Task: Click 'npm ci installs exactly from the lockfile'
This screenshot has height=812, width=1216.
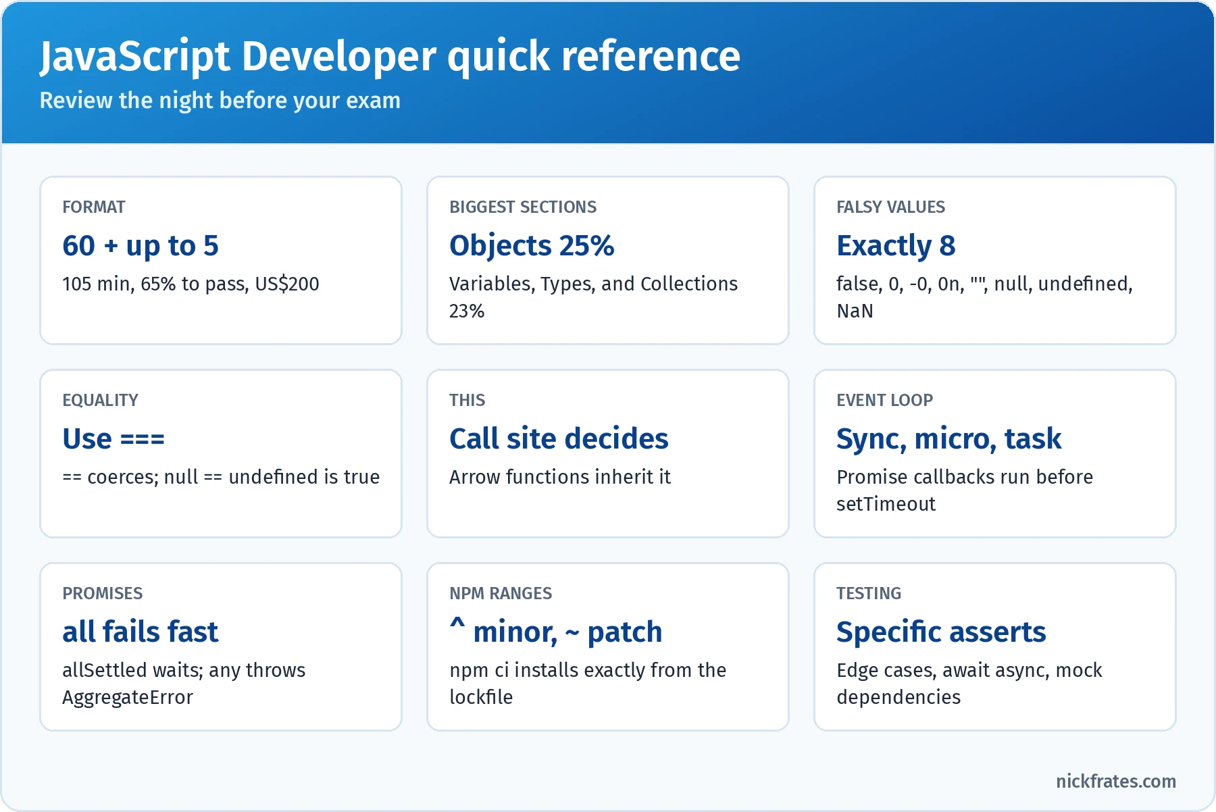Action: pyautogui.click(x=588, y=684)
